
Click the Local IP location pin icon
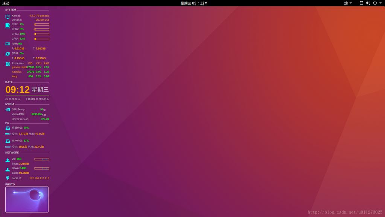pos(8,178)
